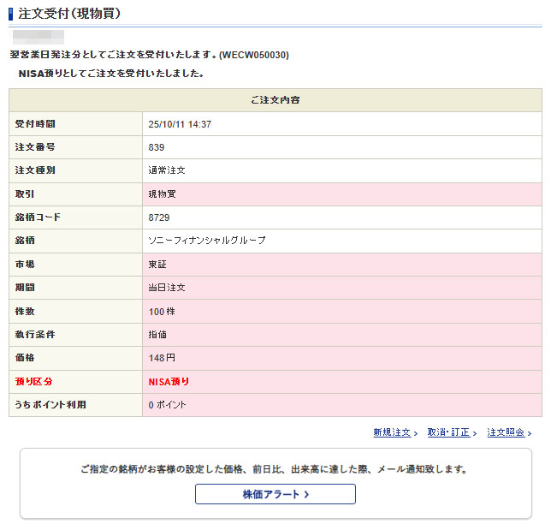Click the stock code 8729 cell
Viewport: 551px width, 530px height.
tap(159, 217)
